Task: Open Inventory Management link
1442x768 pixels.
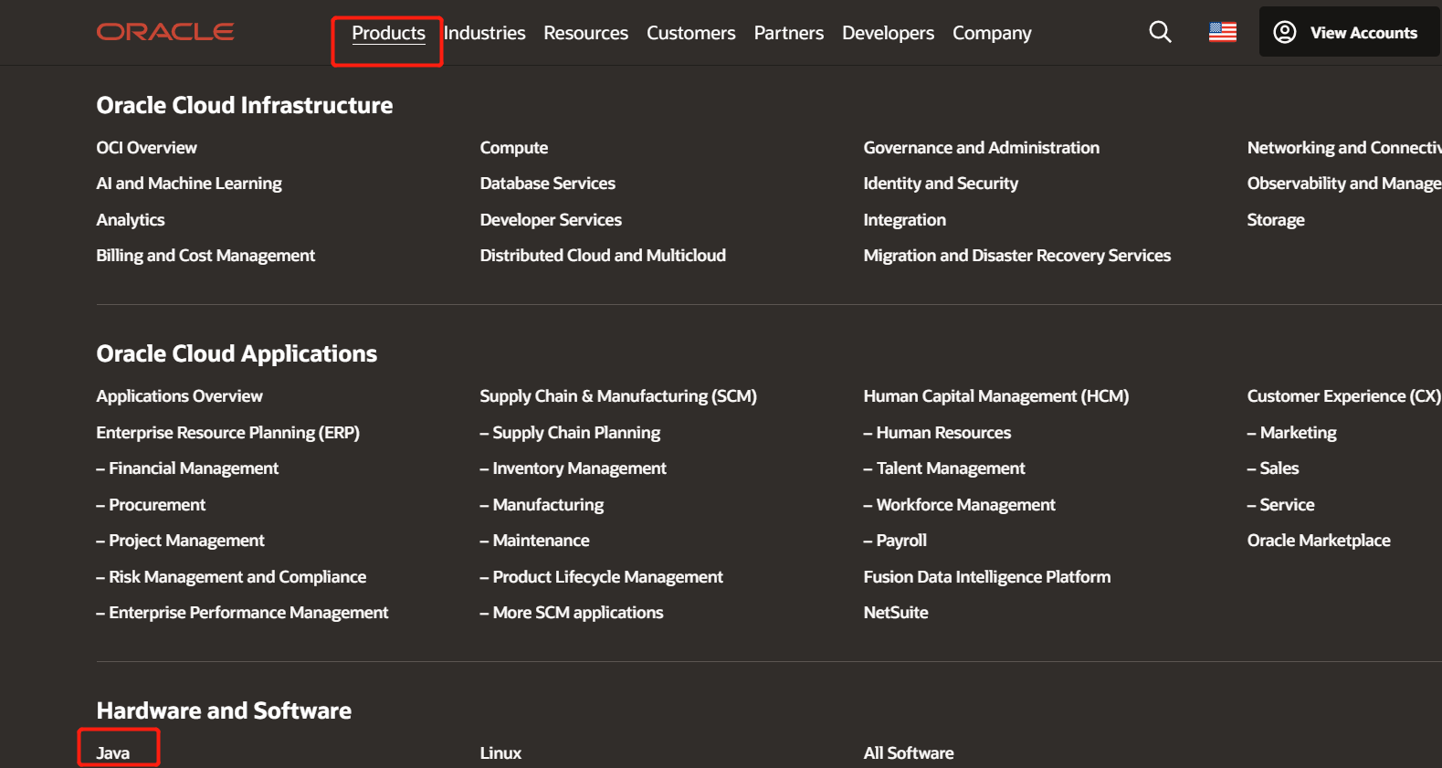Action: pos(574,468)
